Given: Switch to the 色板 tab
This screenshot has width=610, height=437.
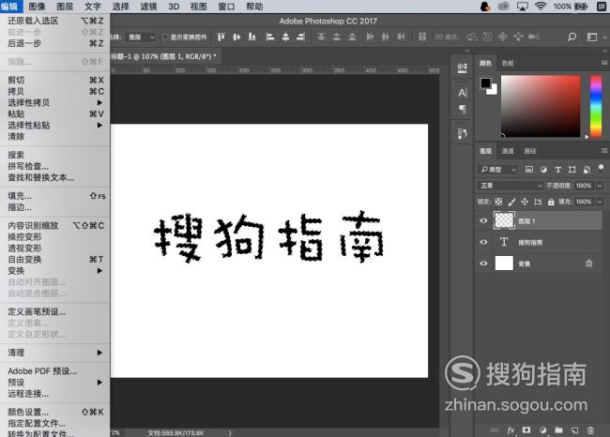Looking at the screenshot, I should click(x=508, y=63).
